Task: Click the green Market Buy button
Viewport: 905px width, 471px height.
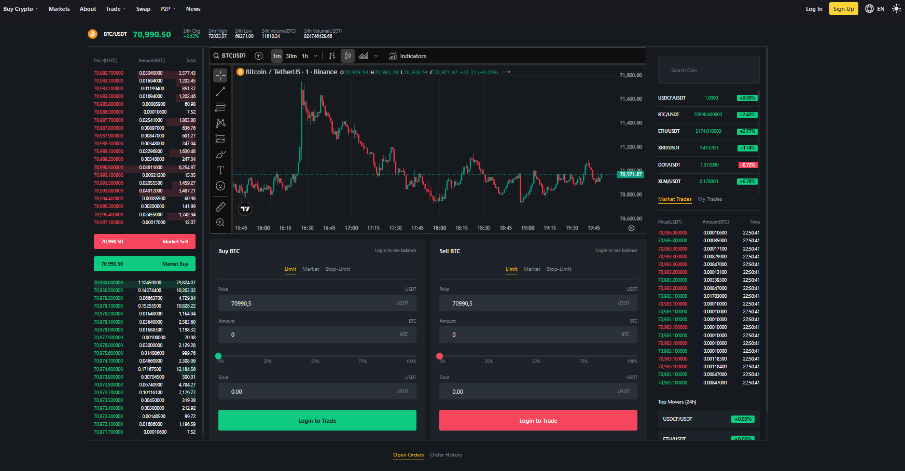Action: click(x=145, y=264)
